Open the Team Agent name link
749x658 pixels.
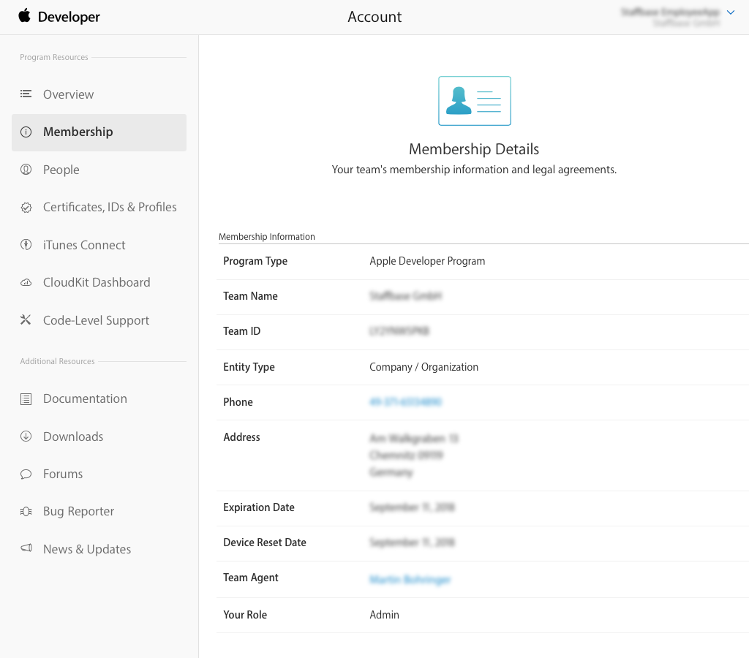click(410, 579)
